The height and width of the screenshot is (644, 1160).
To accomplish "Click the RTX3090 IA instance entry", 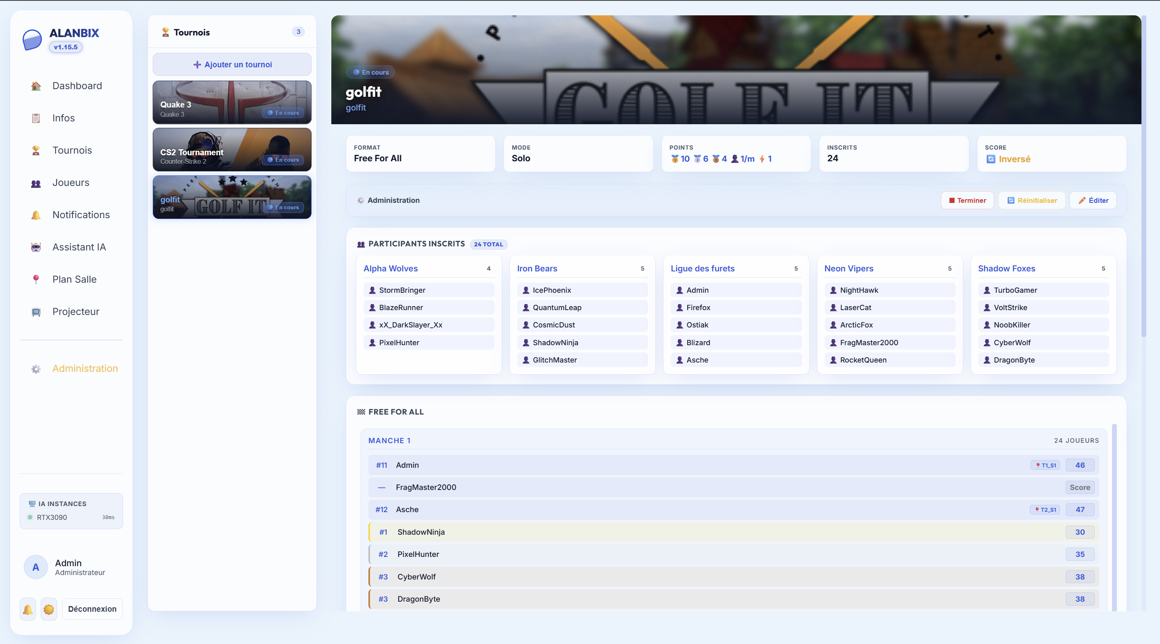I will 71,517.
